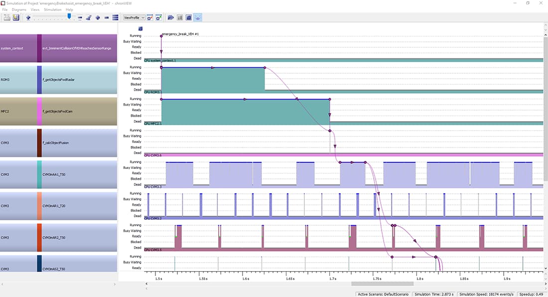
Task: Click the 1.7 s tick on time axis
Action: [x=333, y=279]
